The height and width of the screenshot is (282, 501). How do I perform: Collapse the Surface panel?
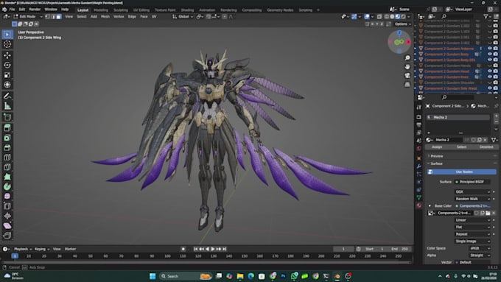click(436, 163)
